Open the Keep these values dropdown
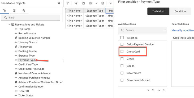Screen dimensions: 194x98 [183, 38]
